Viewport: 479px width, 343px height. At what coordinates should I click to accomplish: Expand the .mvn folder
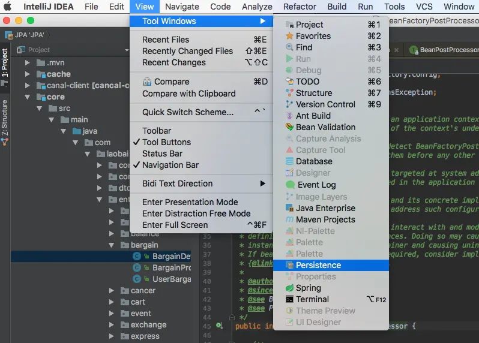pos(27,63)
